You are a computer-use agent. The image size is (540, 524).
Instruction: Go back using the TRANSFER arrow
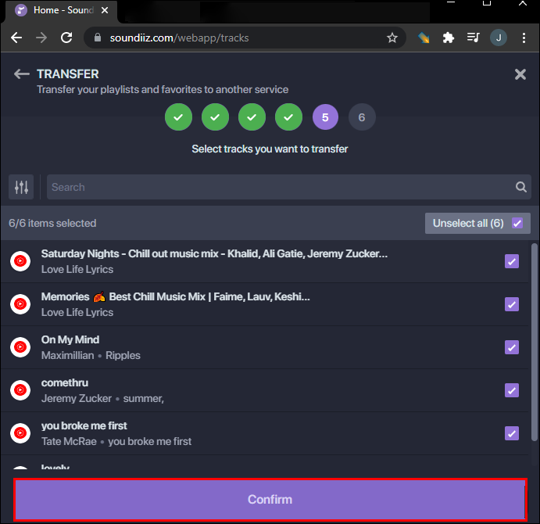[x=21, y=74]
